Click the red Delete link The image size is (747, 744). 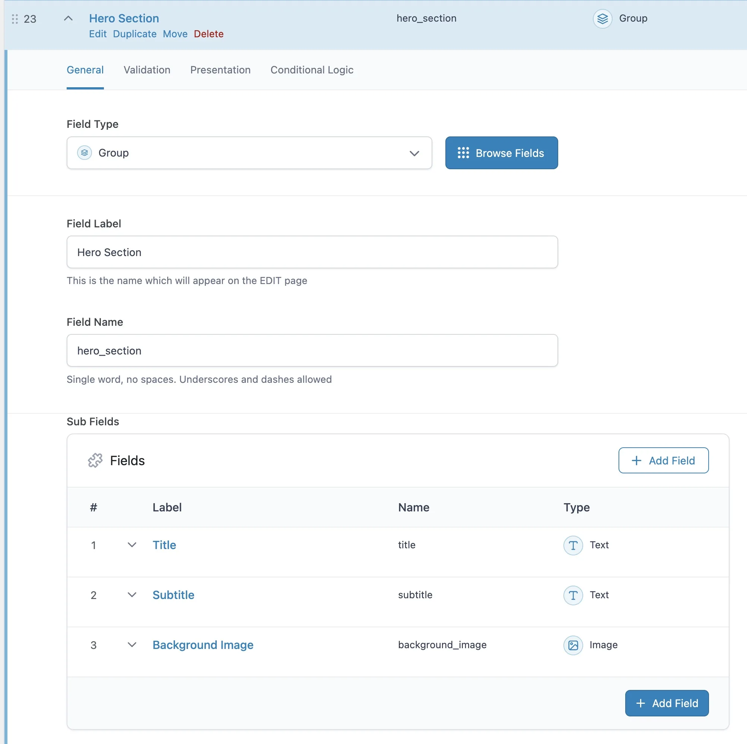coord(209,34)
